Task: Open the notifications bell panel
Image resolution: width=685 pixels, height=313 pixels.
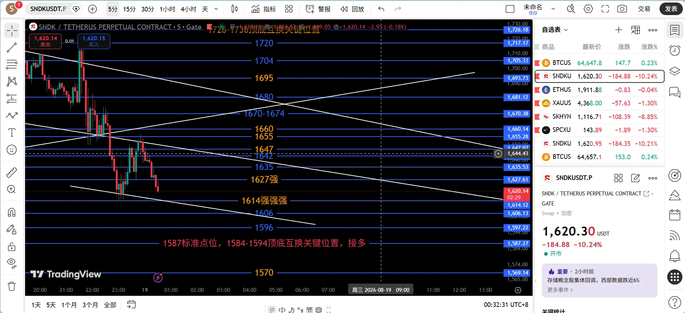Action: (x=675, y=256)
